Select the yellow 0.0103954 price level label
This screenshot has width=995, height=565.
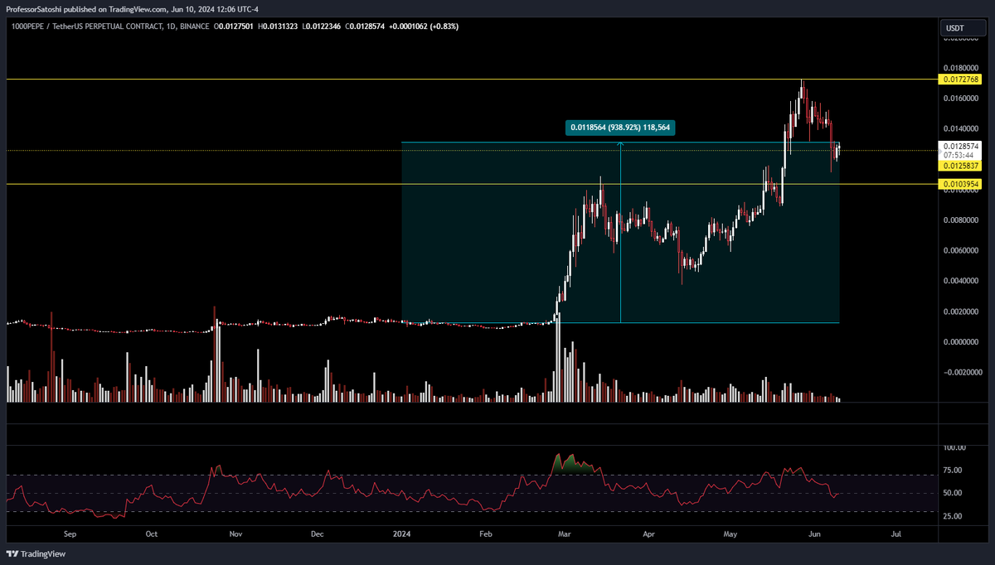point(961,186)
